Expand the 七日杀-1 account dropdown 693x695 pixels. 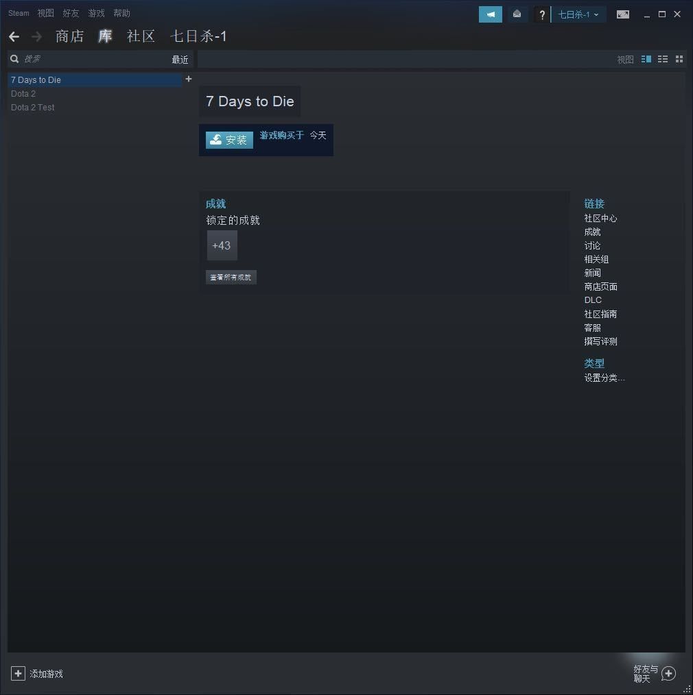(578, 14)
